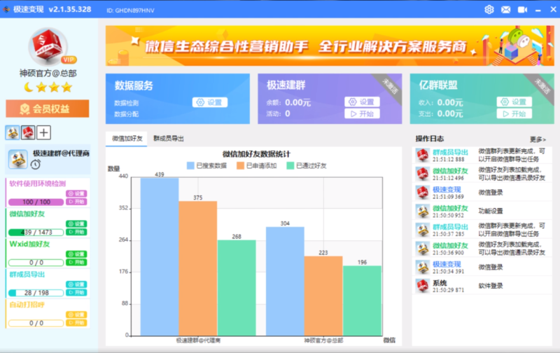The width and height of the screenshot is (560, 353).
Task: Click 数据检测 in 数据服务 card
Action: 127,103
